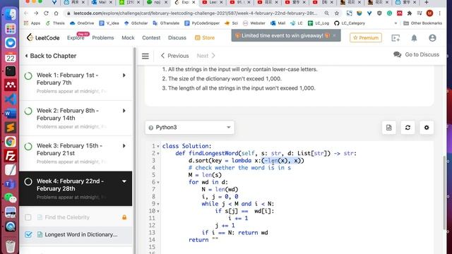Reset code with the refresh icon
The width and height of the screenshot is (452, 254).
point(408,127)
